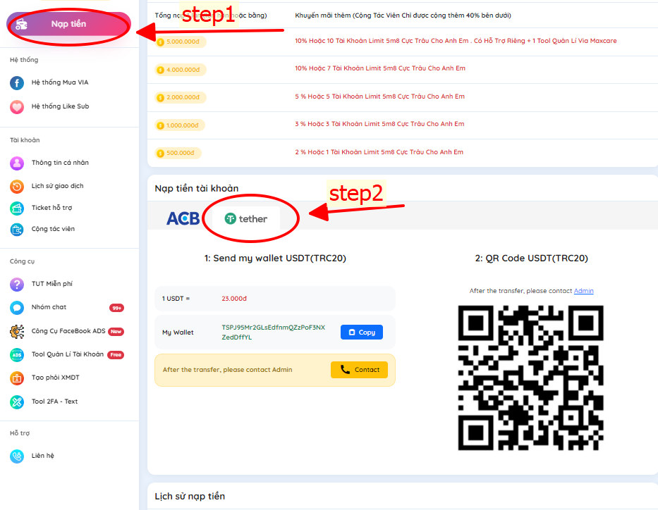Open Cộng tác viên page

(x=53, y=229)
